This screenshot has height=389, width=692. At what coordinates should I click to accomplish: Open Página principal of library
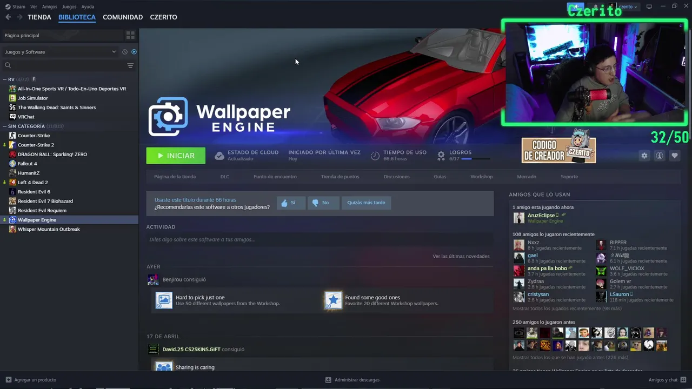(62, 35)
